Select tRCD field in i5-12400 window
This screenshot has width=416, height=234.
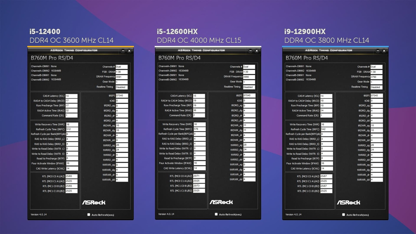[x=71, y=101]
